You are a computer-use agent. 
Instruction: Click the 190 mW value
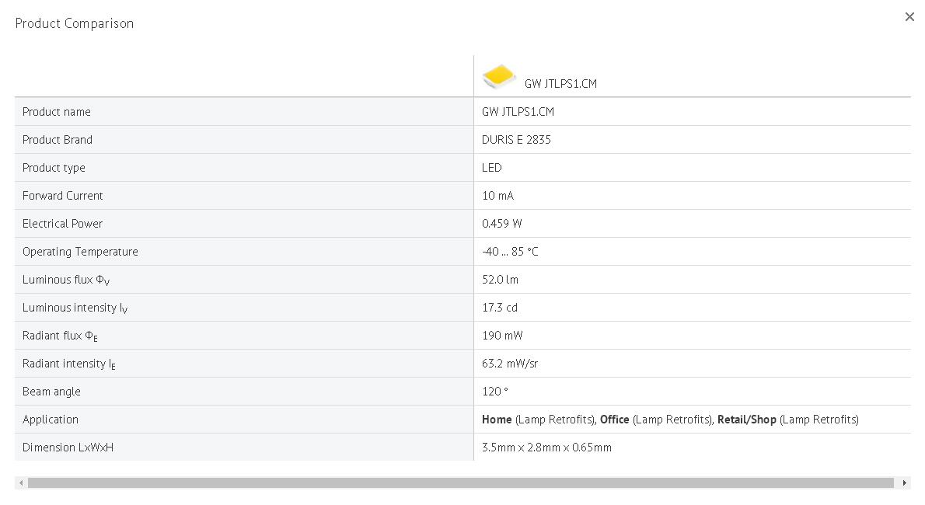pyautogui.click(x=502, y=336)
